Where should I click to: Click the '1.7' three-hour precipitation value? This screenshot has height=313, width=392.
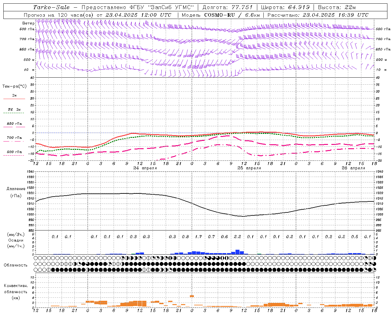pos(198,237)
